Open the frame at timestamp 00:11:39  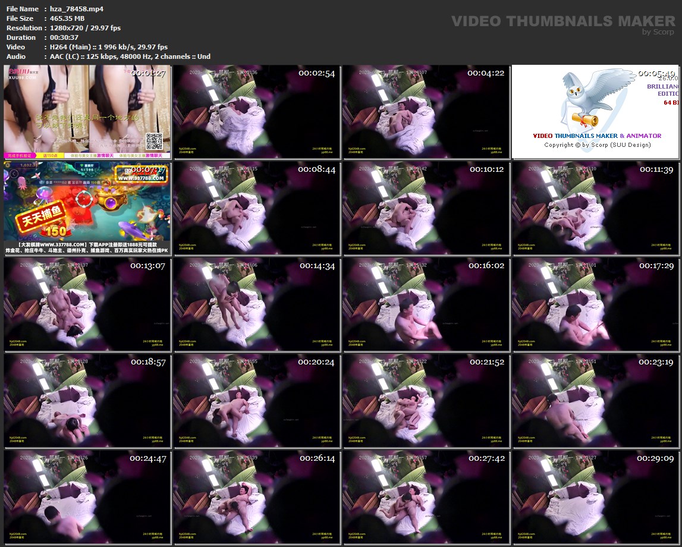[596, 208]
